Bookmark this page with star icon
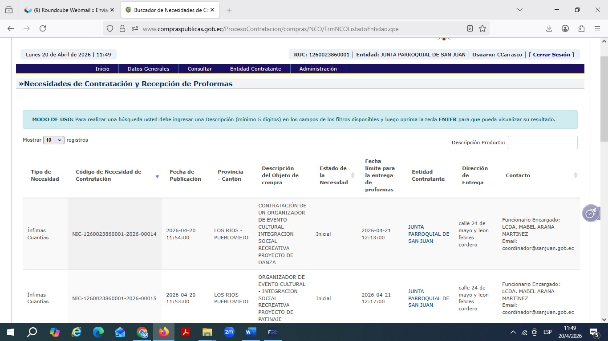The height and width of the screenshot is (341, 608). (x=482, y=28)
